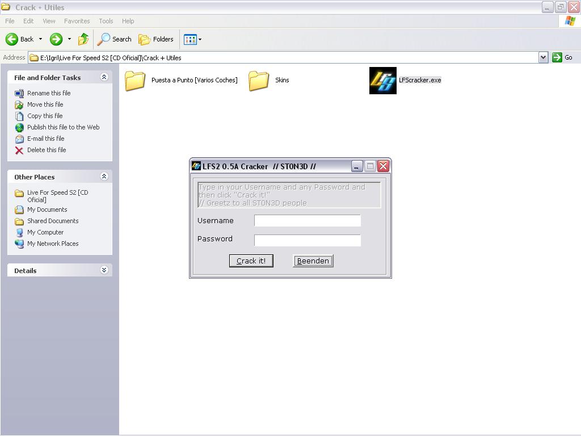The width and height of the screenshot is (581, 436).
Task: Open Live For Speed S2 [CD Oficial] link
Action: [57, 196]
